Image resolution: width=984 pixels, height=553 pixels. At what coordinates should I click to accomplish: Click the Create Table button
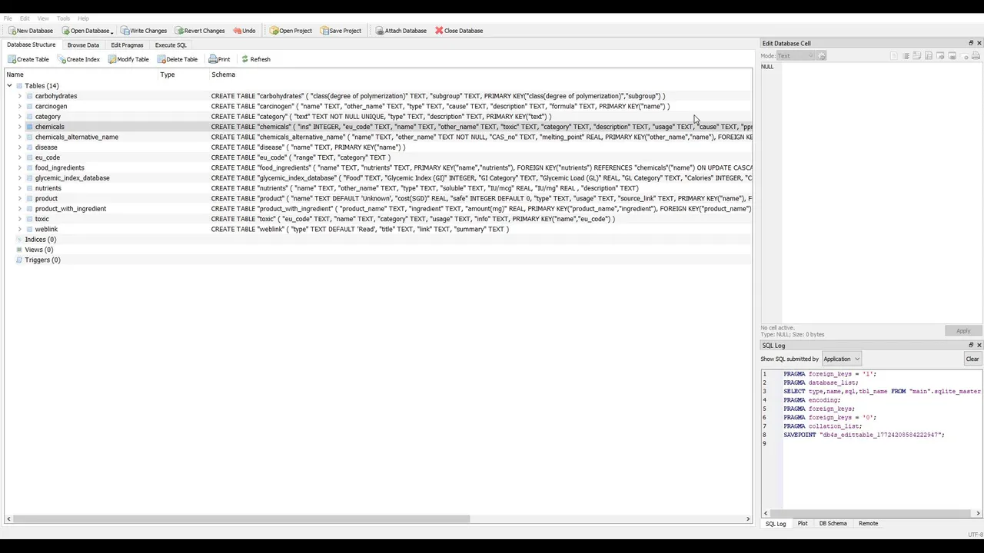28,59
